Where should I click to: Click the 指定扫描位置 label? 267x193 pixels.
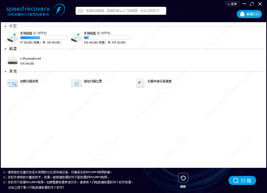(x=93, y=81)
